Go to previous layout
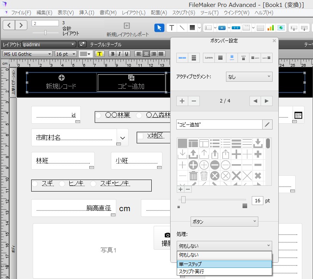This screenshot has height=279, width=313. click(x=9, y=25)
